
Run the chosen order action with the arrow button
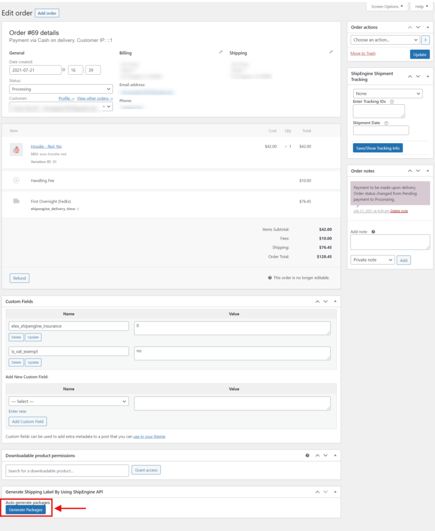tap(425, 40)
